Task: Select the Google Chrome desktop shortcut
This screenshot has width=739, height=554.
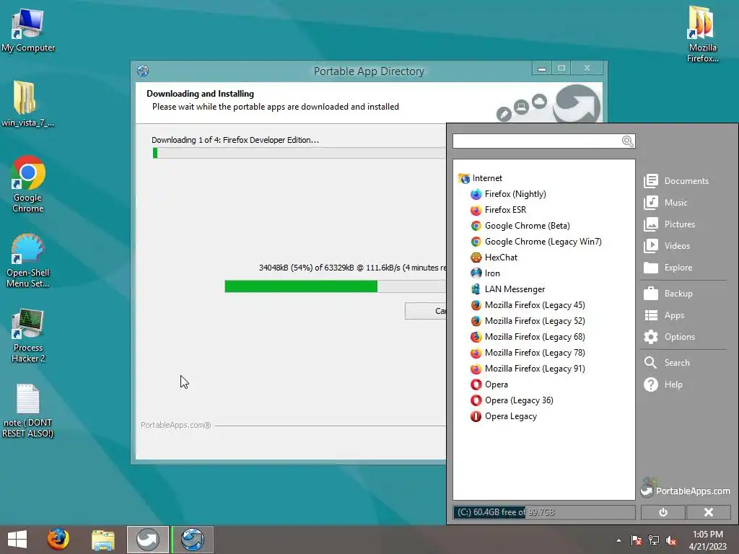Action: [28, 184]
